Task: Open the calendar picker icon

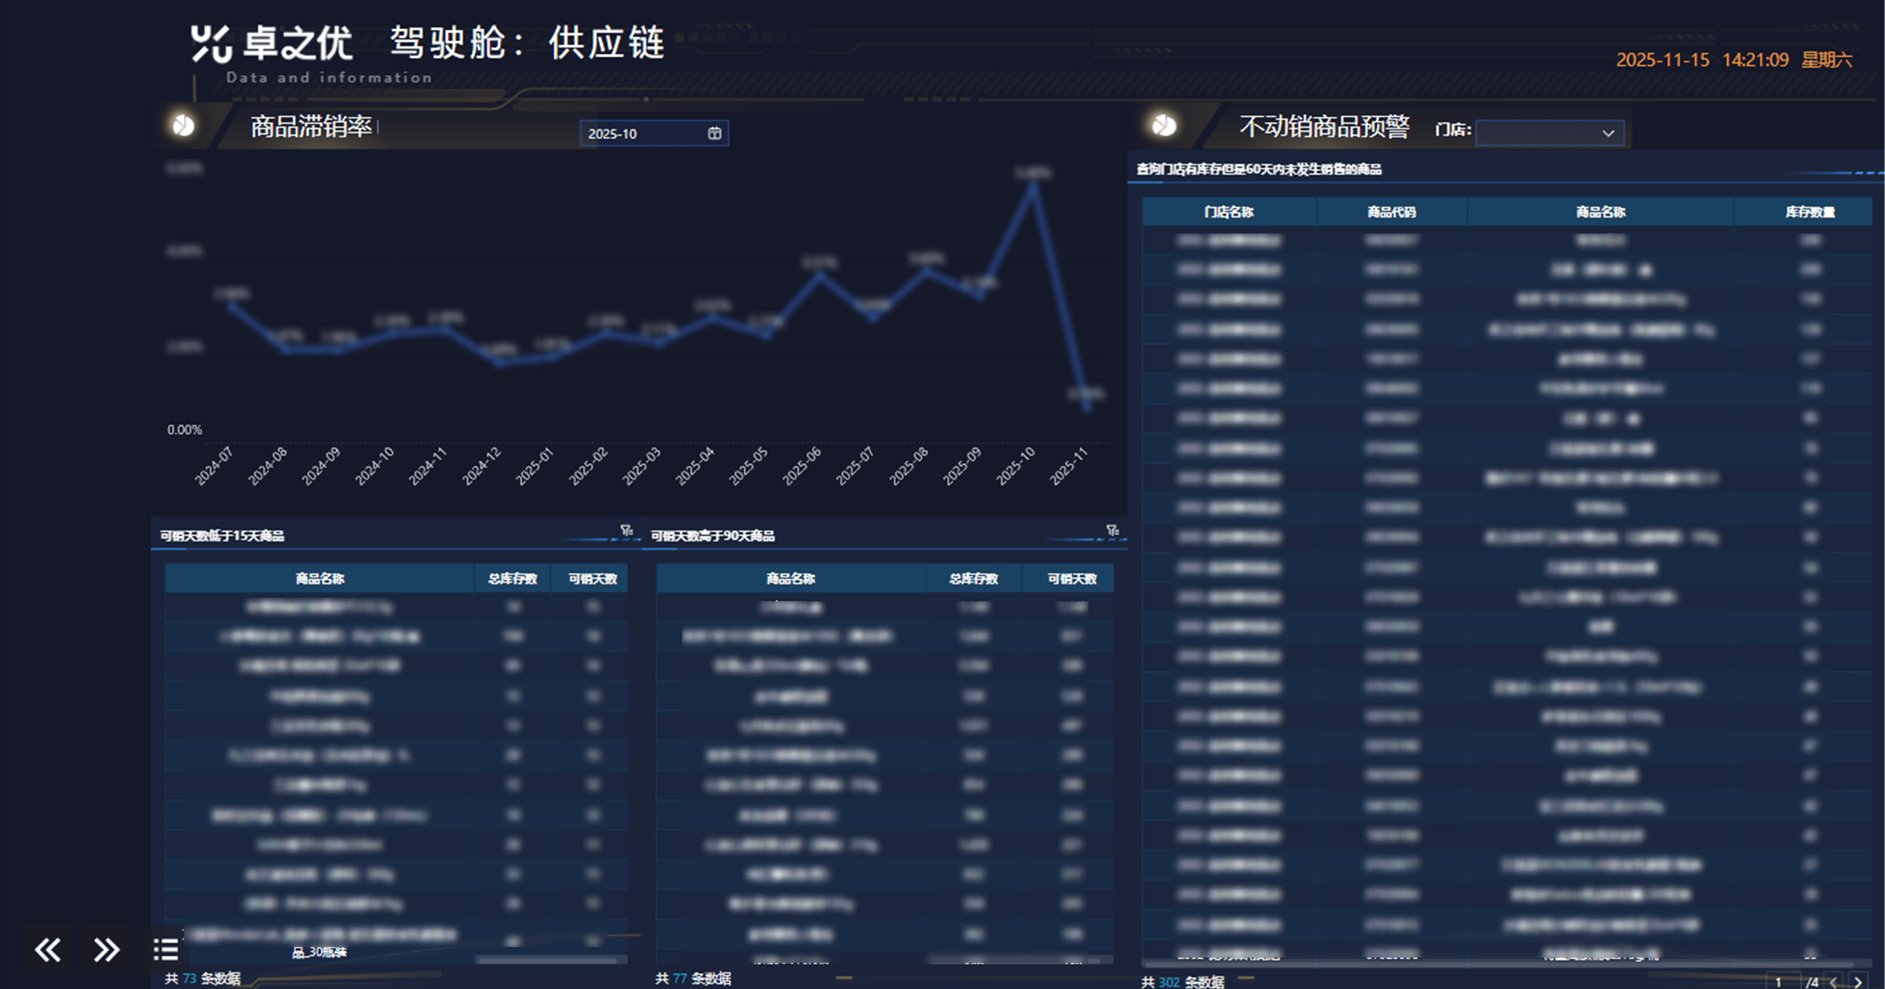Action: (714, 133)
